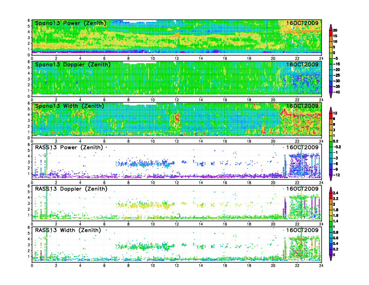Pick the red segment of the top colorbar
The width and height of the screenshot is (369, 285).
click(x=331, y=33)
